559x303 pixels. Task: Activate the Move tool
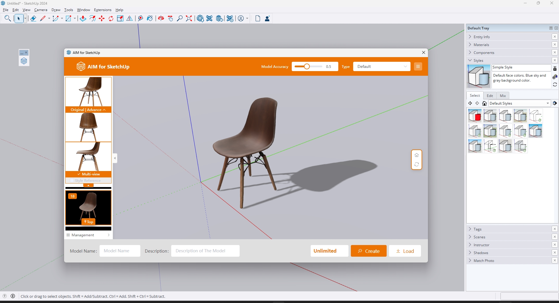point(102,19)
